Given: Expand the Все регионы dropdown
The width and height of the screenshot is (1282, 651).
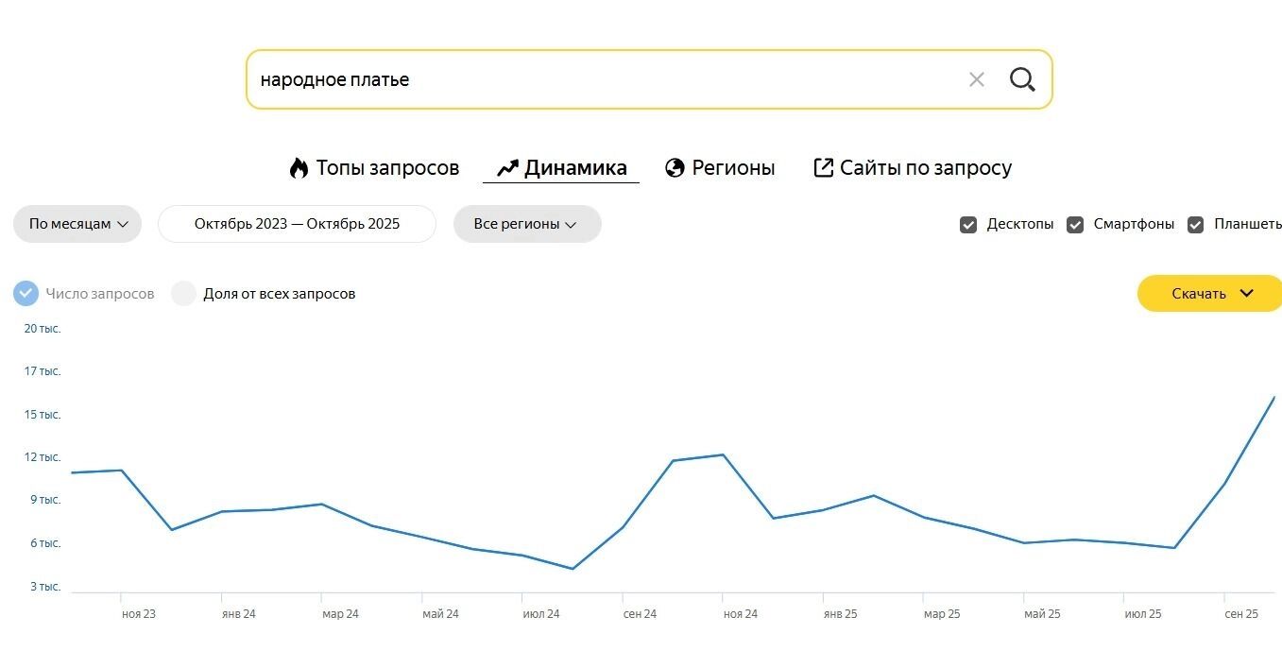Looking at the screenshot, I should tap(526, 224).
